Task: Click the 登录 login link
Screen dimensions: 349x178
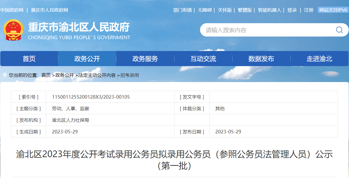Action: 292,10
